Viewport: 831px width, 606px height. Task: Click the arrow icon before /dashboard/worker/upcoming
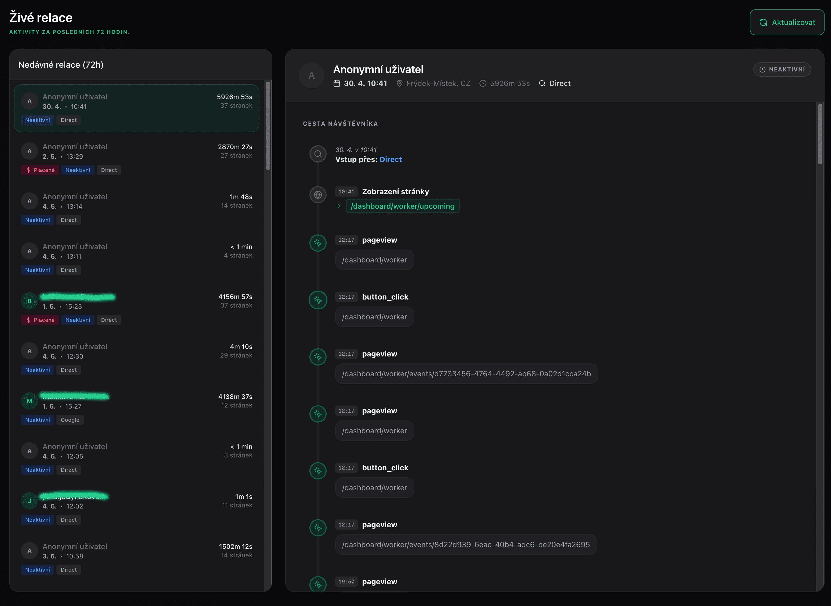point(338,206)
